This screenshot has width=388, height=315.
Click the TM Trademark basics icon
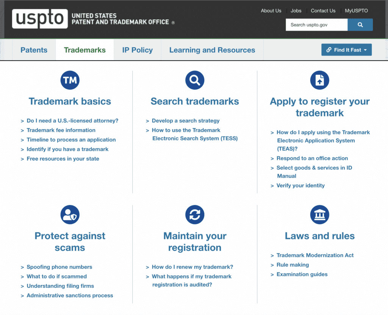[x=70, y=80]
